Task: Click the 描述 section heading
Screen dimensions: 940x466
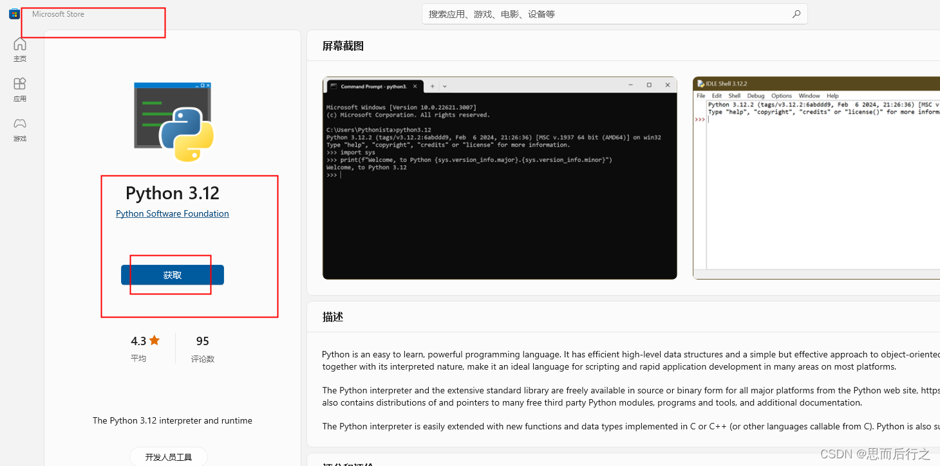Action: [333, 317]
